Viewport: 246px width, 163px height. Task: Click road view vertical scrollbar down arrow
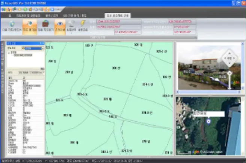coord(243,88)
